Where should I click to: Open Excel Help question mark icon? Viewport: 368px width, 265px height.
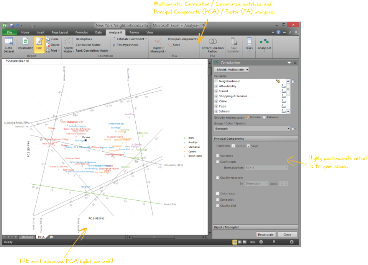[278, 33]
